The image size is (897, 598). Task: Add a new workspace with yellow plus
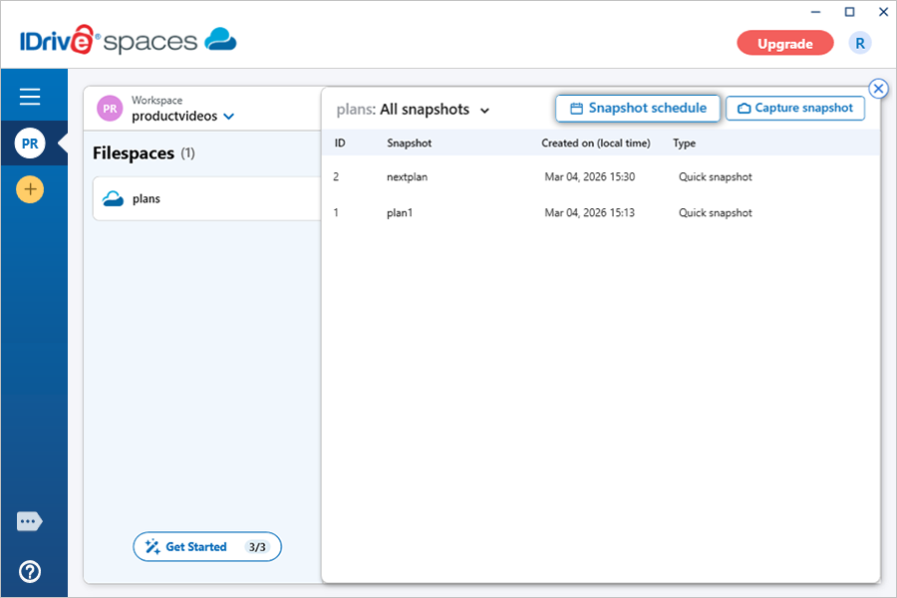click(x=30, y=189)
